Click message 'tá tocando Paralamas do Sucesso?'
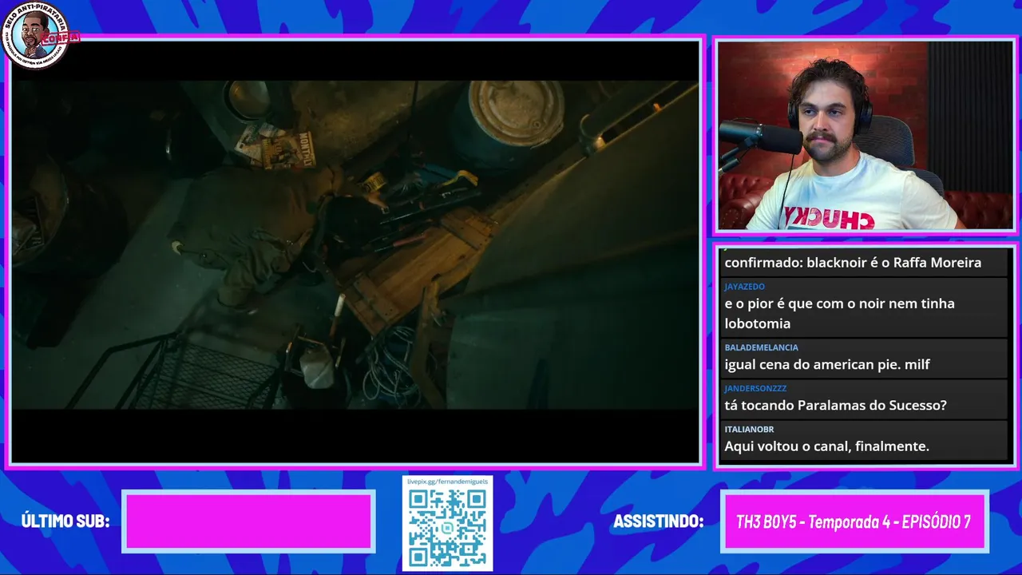Image resolution: width=1022 pixels, height=575 pixels. point(835,406)
